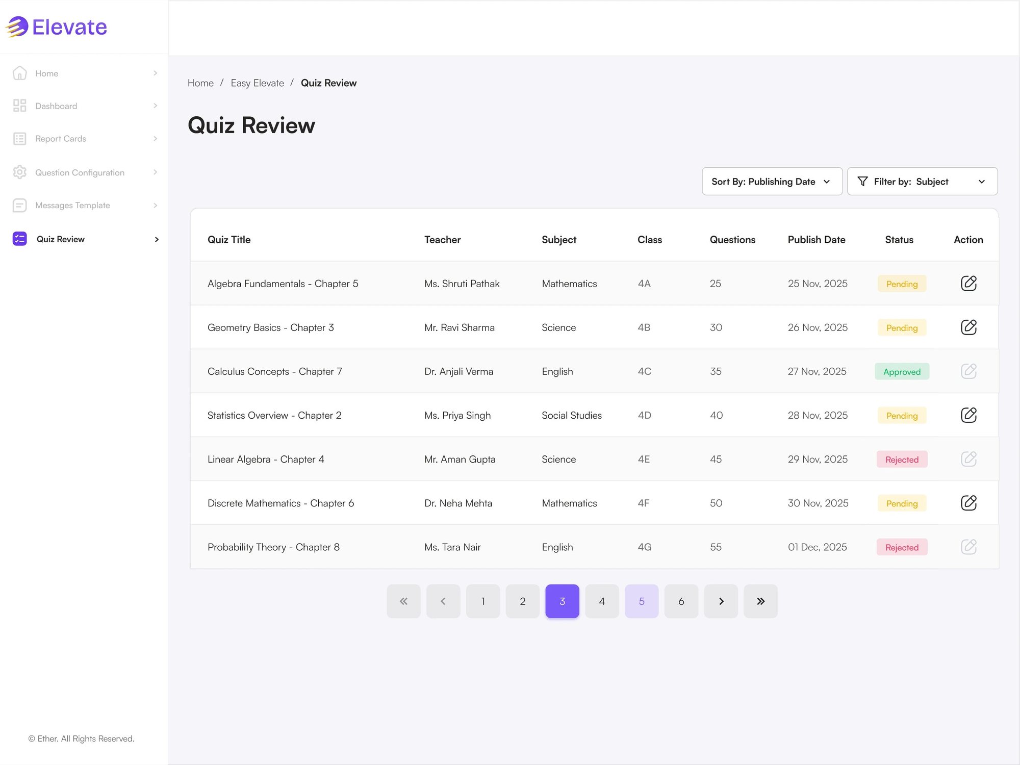Click the Home sidebar icon

click(19, 73)
